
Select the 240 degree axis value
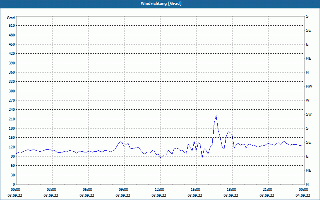pyautogui.click(x=12, y=110)
